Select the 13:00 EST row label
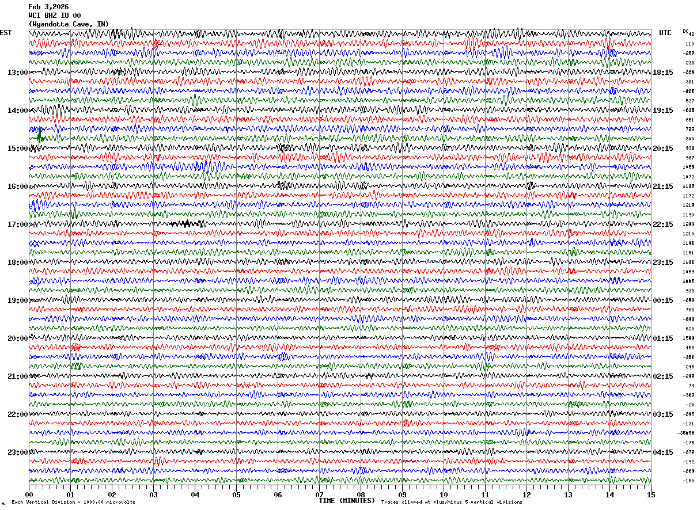 18,73
